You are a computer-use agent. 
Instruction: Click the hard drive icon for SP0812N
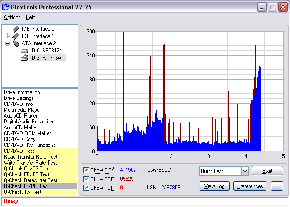pyautogui.click(x=24, y=51)
